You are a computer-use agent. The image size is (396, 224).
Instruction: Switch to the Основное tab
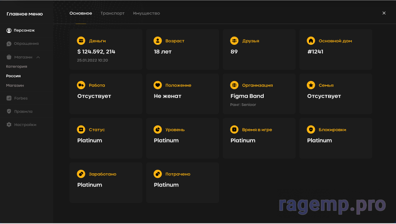pyautogui.click(x=81, y=13)
